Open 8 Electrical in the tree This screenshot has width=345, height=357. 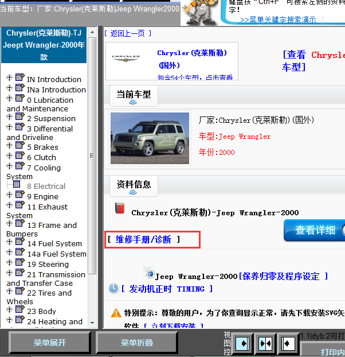(x=46, y=186)
